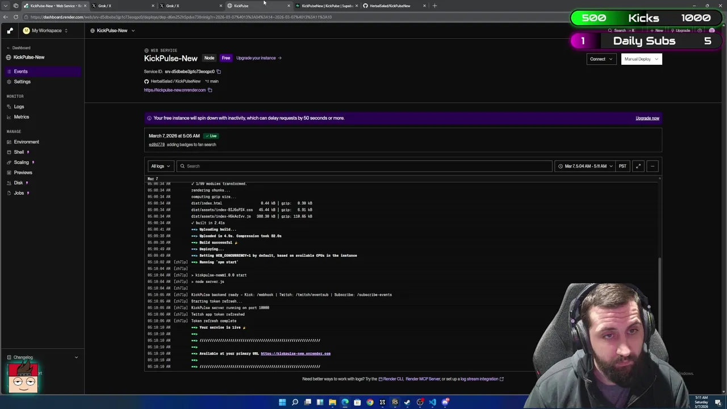Open primary URL link in logs

pyautogui.click(x=295, y=354)
